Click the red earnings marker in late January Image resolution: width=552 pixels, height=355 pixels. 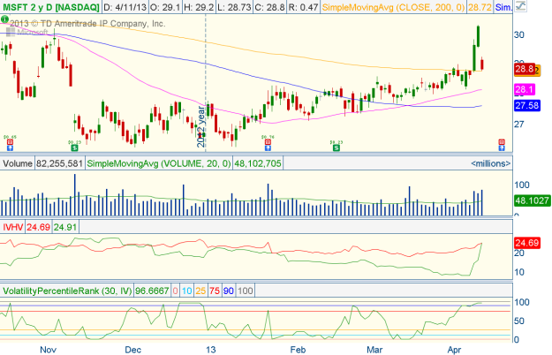point(266,139)
